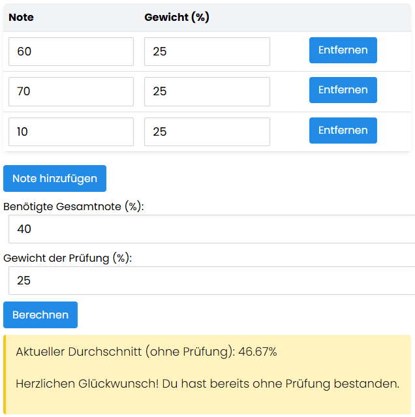Click the Benötigte Gesamtnote (%) label
This screenshot has height=417, width=415.
(x=73, y=206)
